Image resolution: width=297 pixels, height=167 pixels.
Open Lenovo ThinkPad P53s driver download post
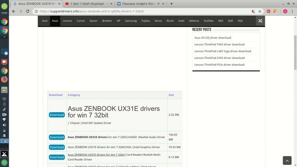(x=220, y=65)
